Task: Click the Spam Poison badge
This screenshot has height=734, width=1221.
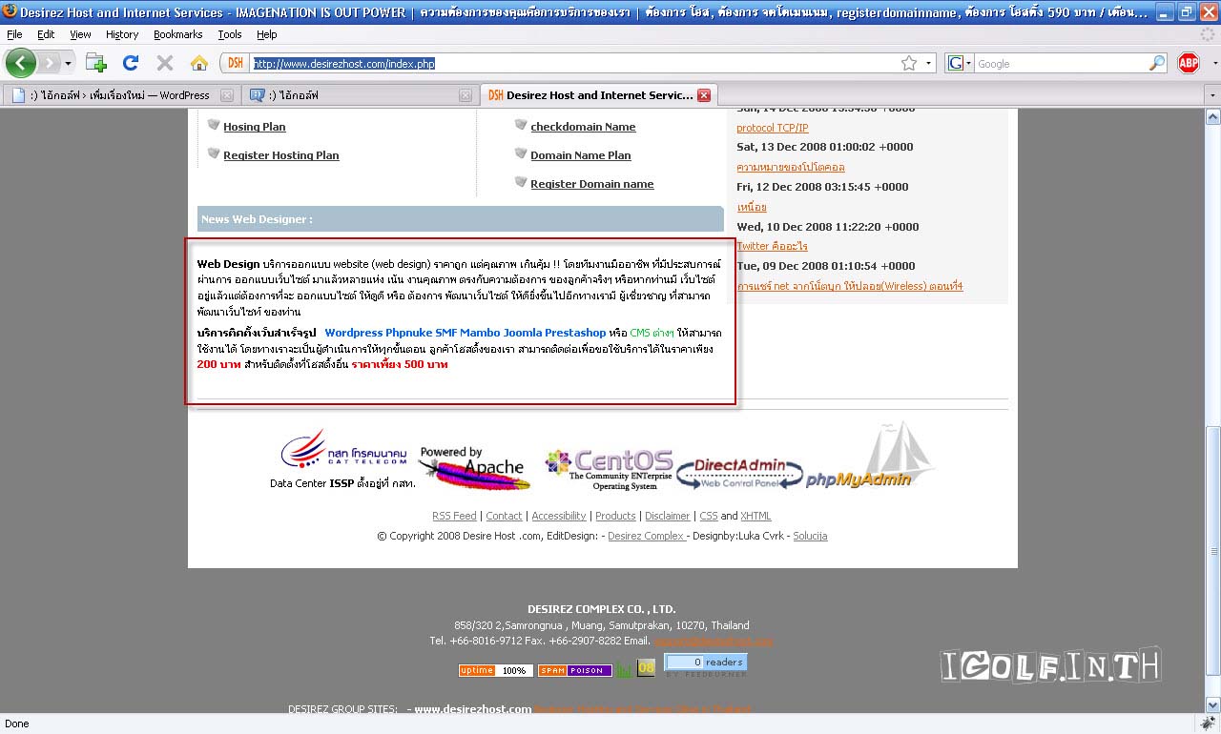Action: point(574,670)
